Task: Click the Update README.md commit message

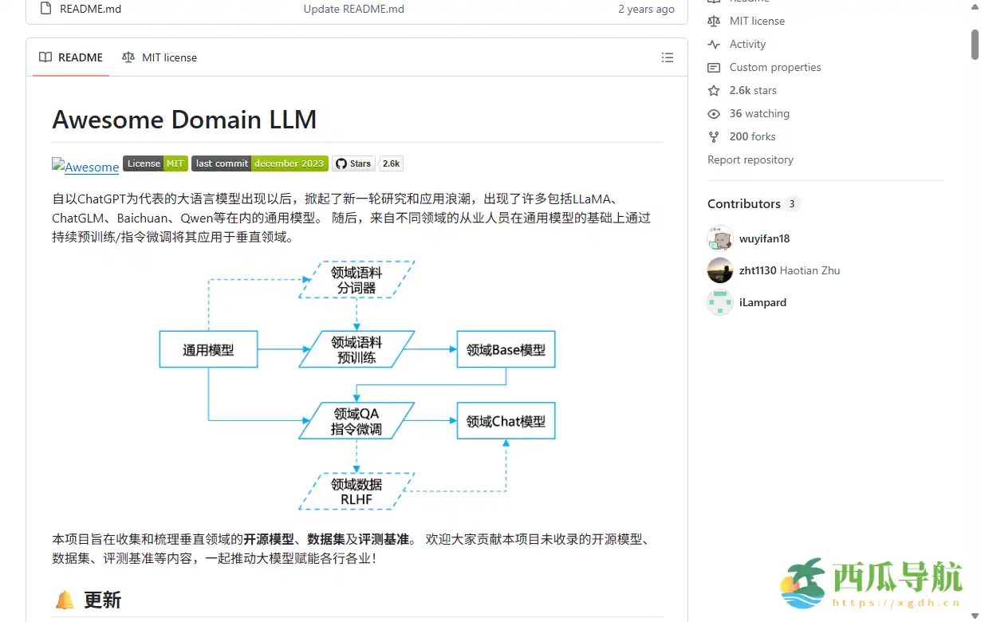Action: point(353,9)
